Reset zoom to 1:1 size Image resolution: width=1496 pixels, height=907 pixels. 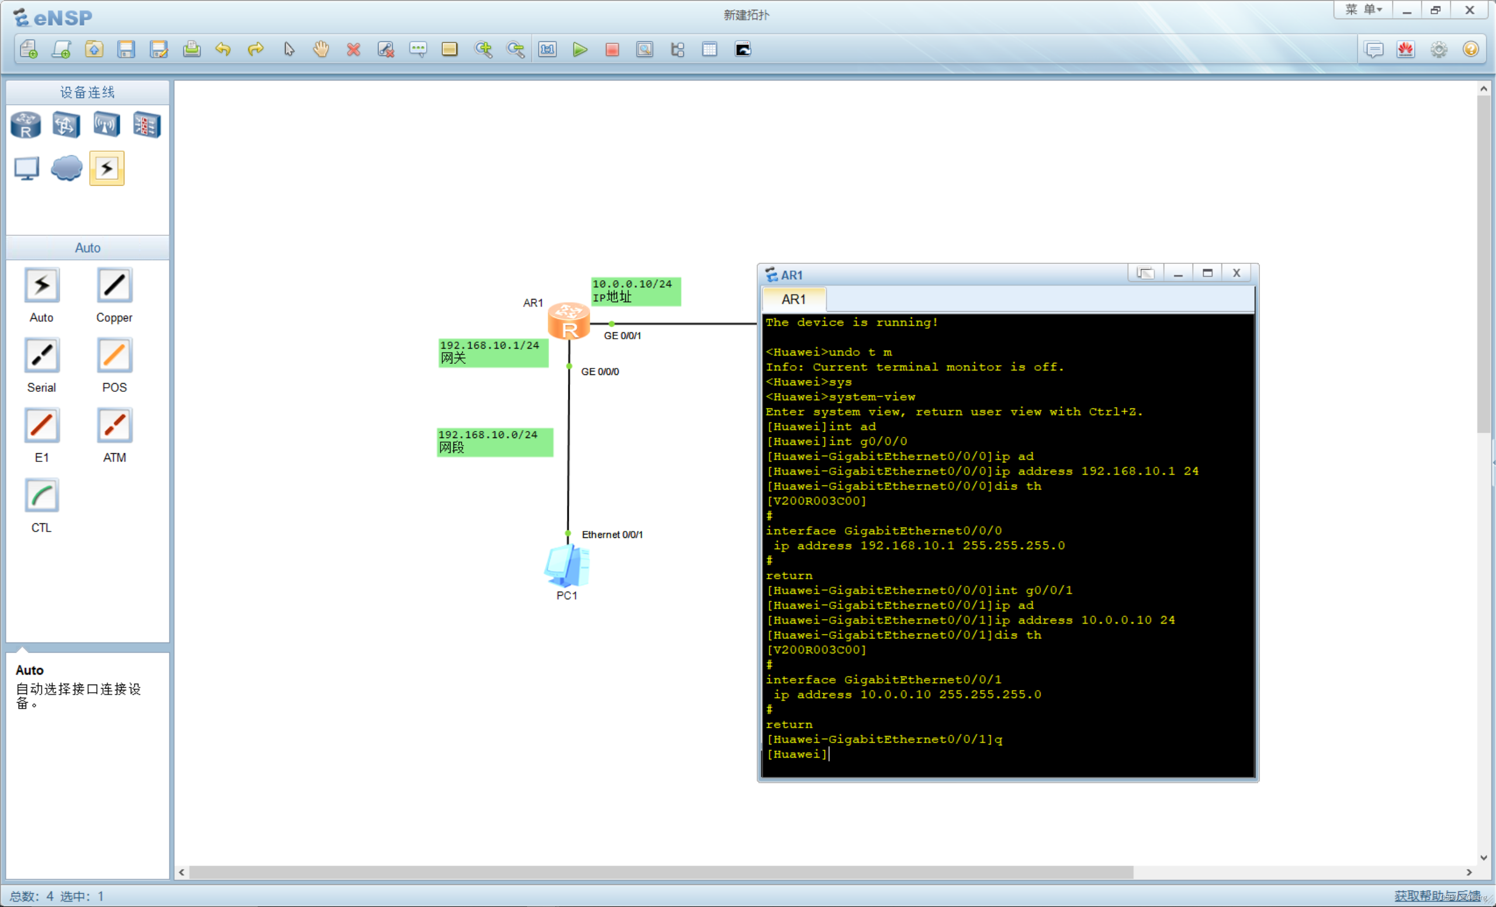(548, 49)
